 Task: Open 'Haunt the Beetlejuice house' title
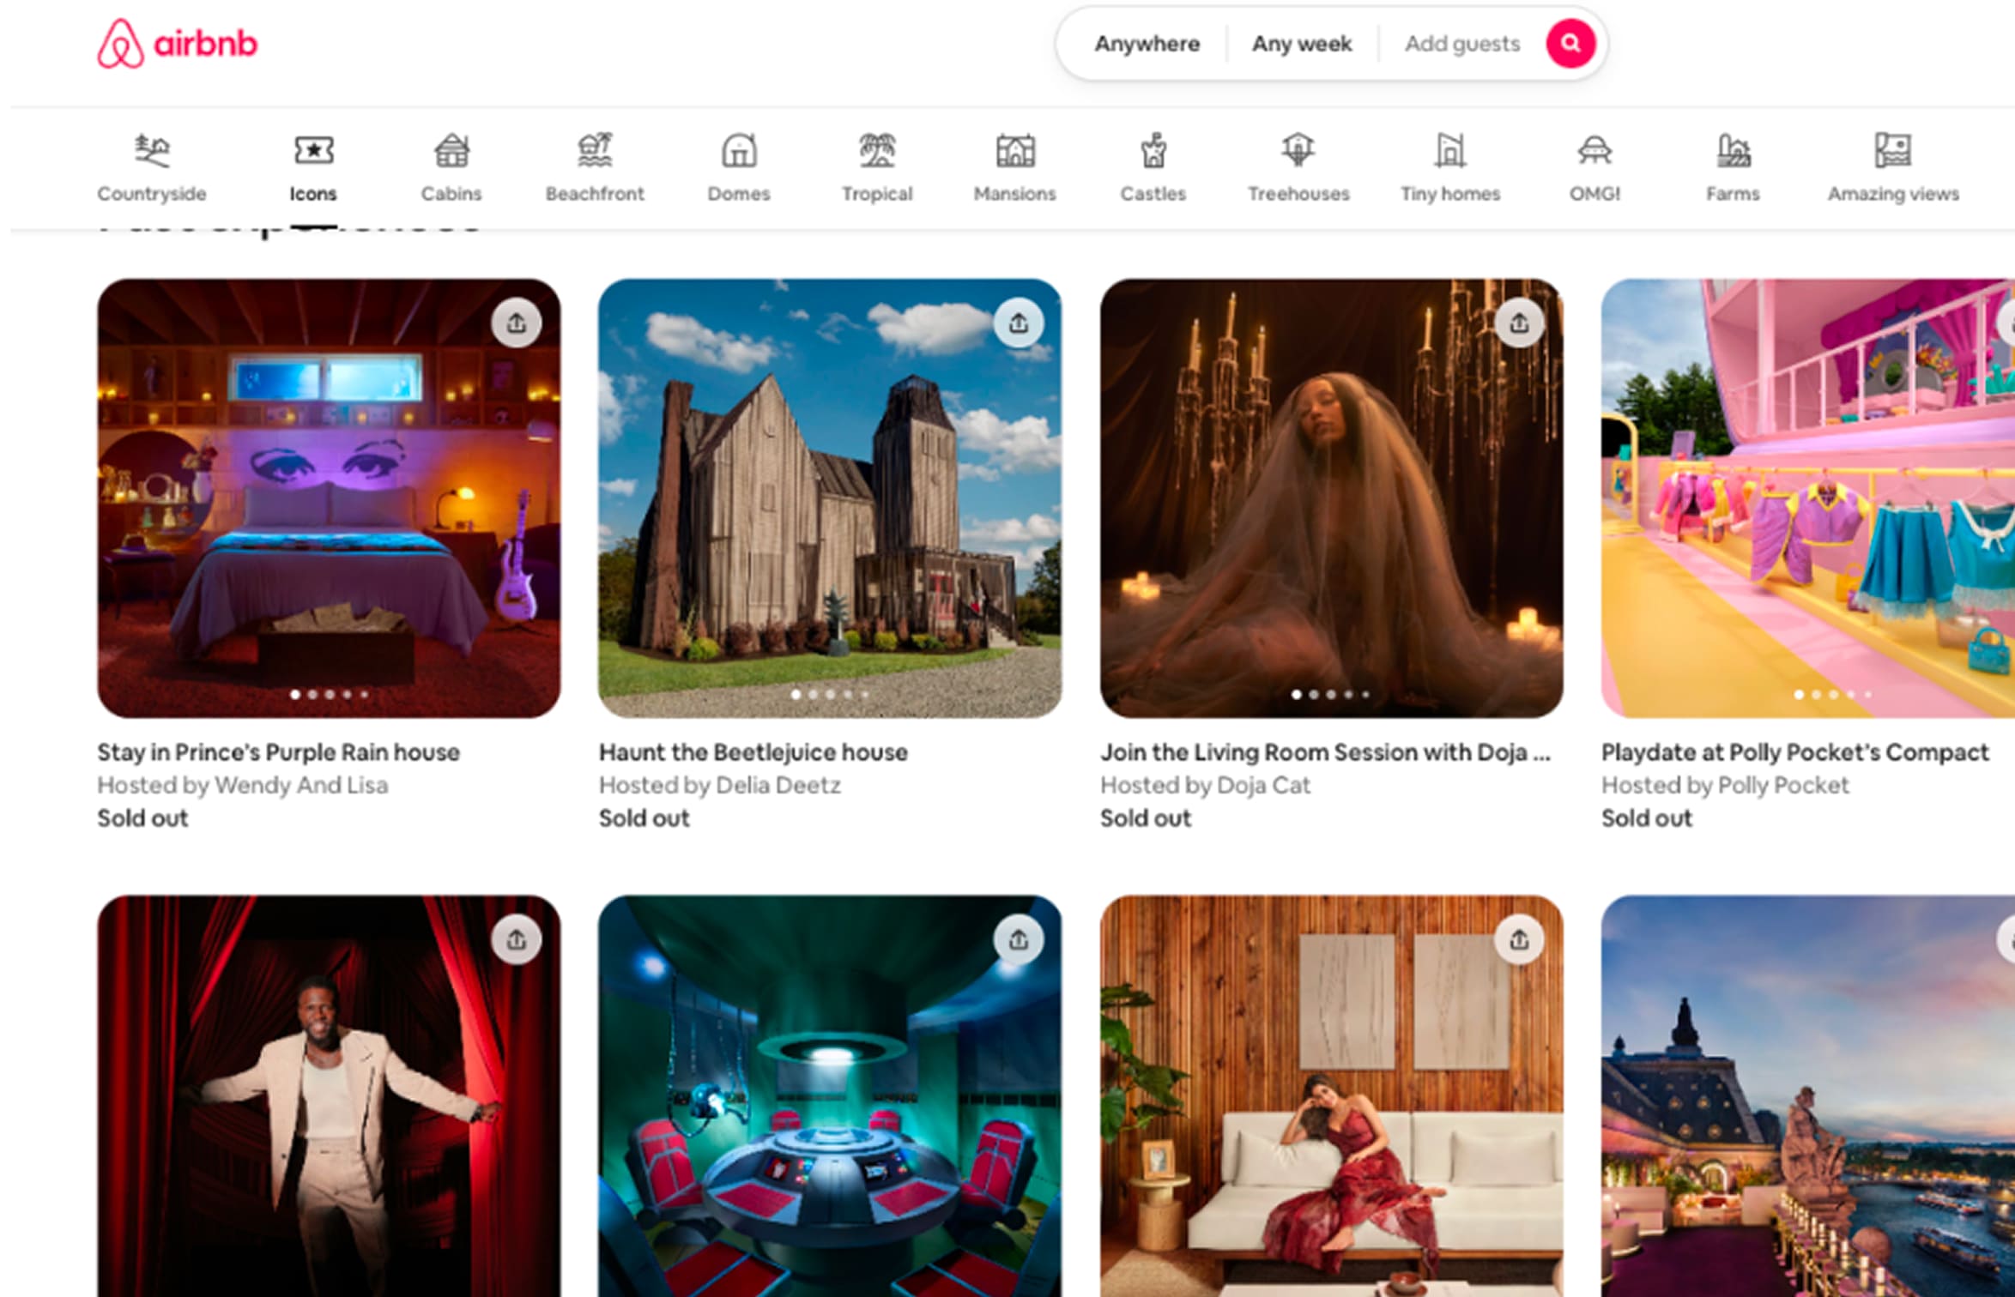753,752
